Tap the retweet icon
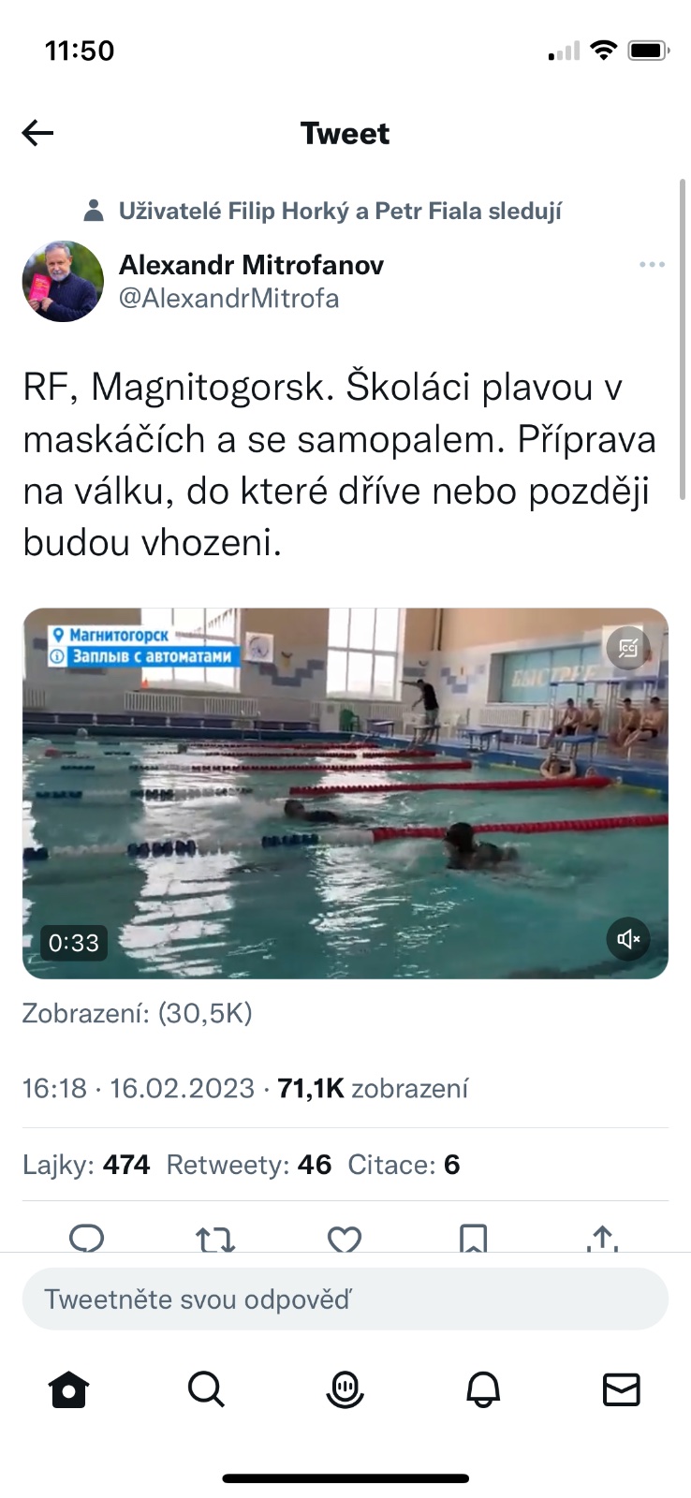The width and height of the screenshot is (691, 1498). 215,1239
